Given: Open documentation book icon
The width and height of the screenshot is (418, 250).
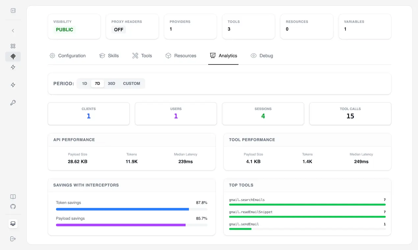Looking at the screenshot, I should pos(13,197).
